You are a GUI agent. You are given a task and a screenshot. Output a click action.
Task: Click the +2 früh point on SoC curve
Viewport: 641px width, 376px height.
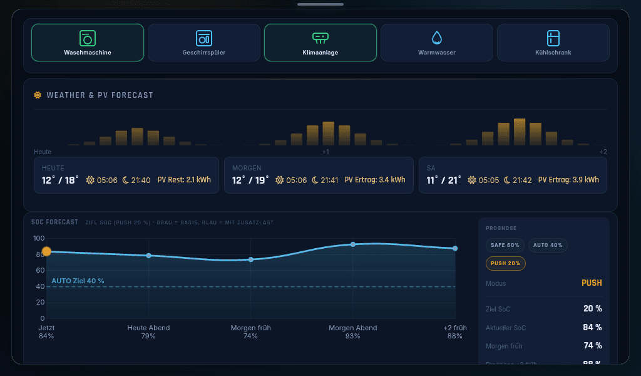(x=455, y=248)
